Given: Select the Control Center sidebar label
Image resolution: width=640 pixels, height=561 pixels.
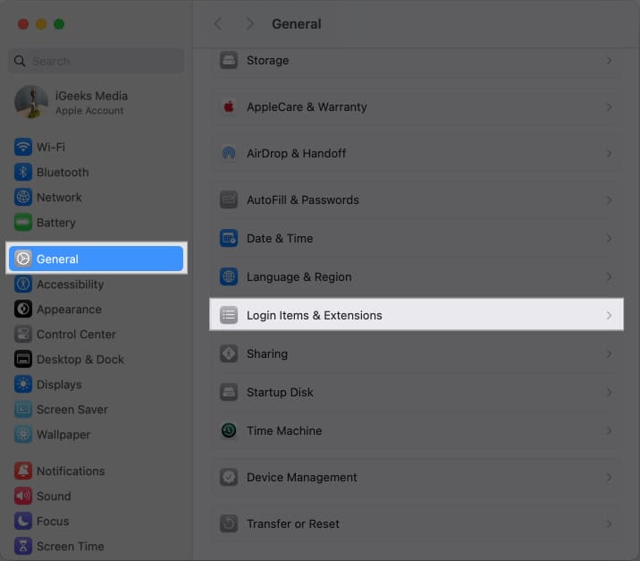Looking at the screenshot, I should 76,335.
